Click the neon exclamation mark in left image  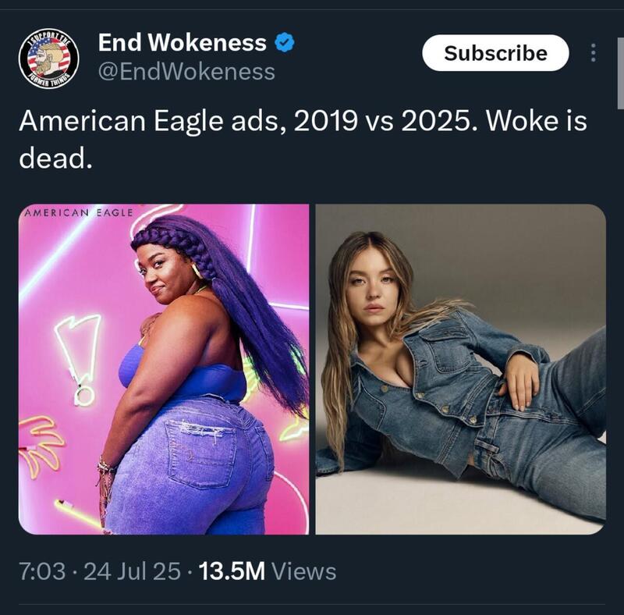pos(79,359)
